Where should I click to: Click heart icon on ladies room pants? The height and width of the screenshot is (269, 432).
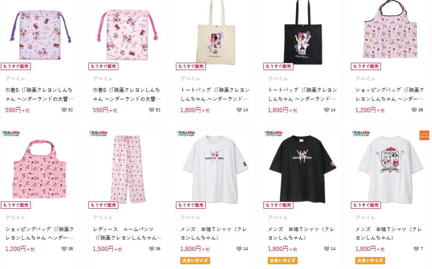coord(151,248)
